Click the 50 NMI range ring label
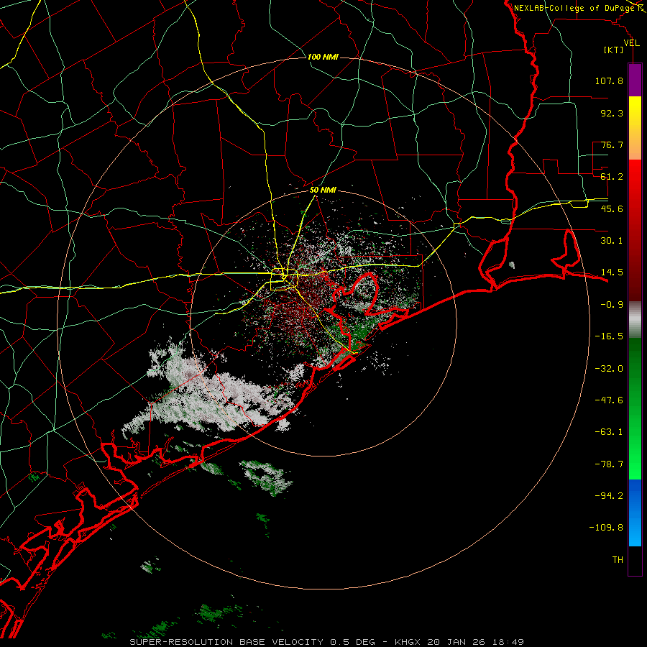647x647 pixels. tap(323, 191)
